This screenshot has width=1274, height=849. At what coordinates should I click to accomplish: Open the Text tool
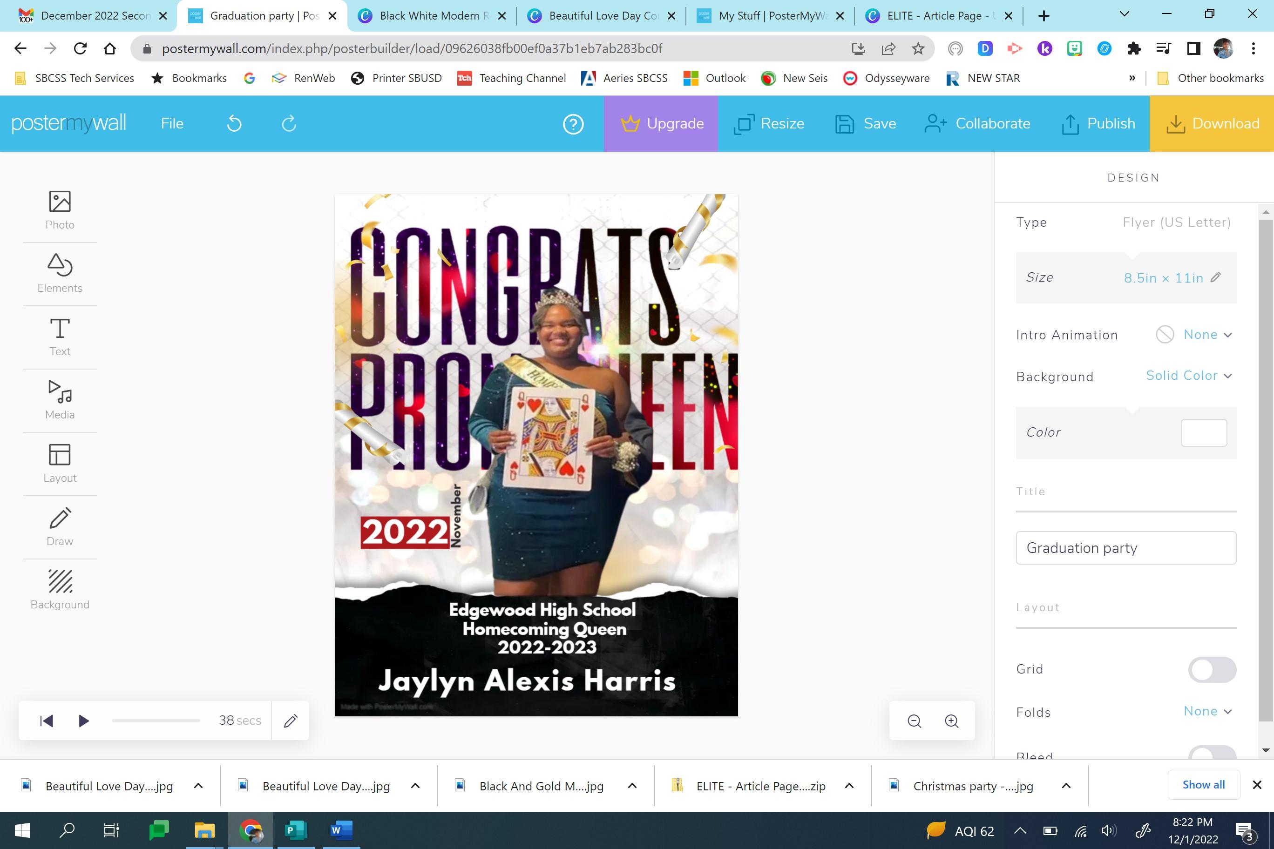pos(60,337)
